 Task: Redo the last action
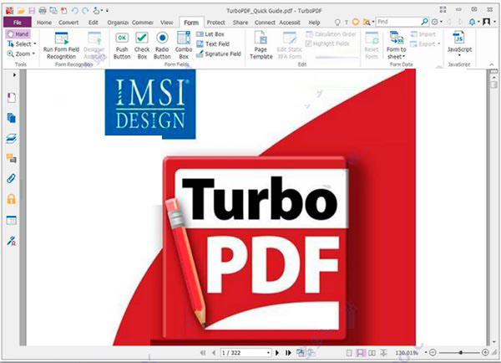point(85,11)
